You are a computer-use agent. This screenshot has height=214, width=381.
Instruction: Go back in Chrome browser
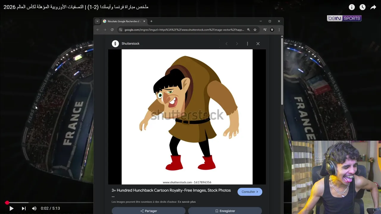pyautogui.click(x=98, y=30)
